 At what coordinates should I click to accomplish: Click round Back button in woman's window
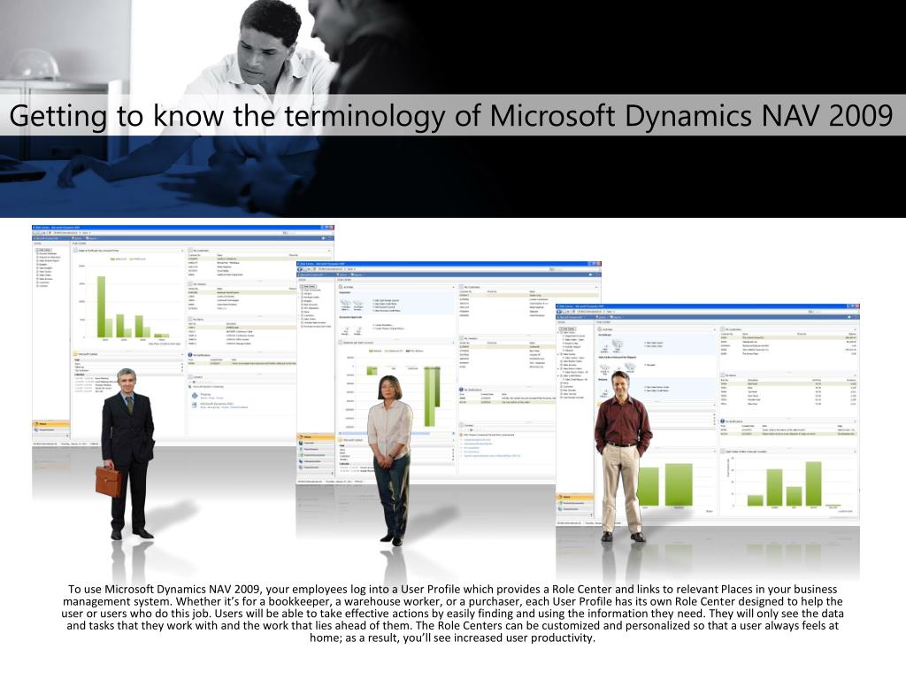[301, 269]
